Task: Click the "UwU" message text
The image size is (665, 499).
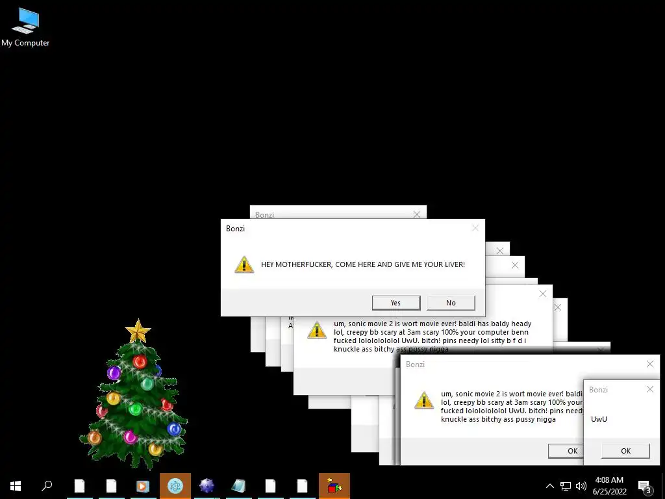Action: coord(599,419)
